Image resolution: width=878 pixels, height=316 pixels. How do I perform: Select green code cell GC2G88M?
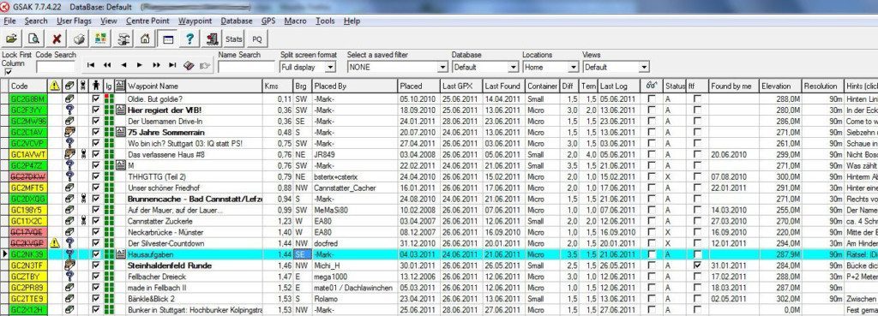click(28, 98)
